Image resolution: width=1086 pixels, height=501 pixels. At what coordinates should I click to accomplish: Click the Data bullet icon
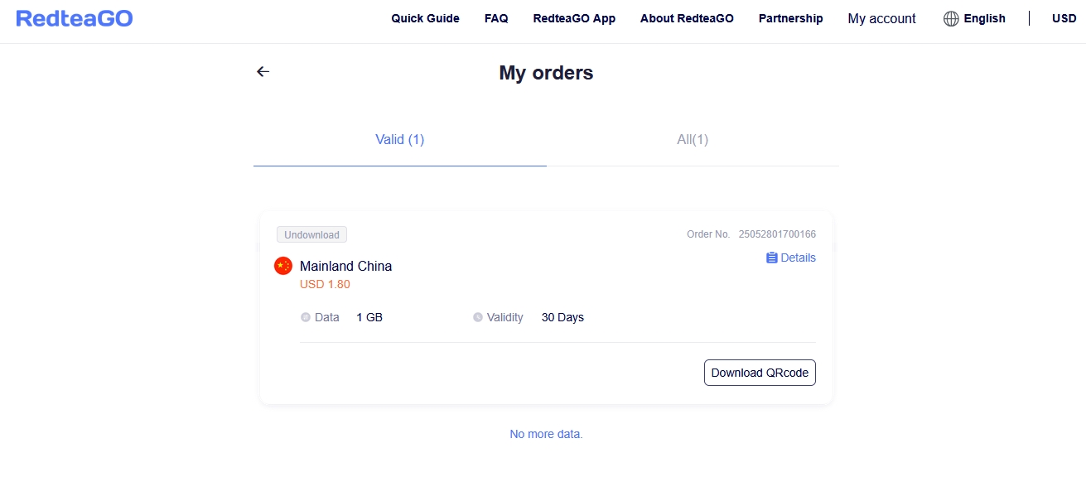point(306,317)
